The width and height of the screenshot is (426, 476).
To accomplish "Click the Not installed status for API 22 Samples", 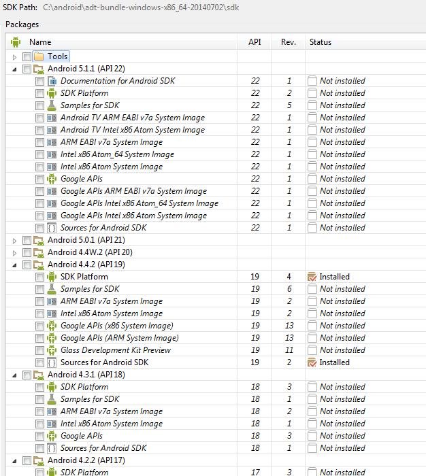I will click(342, 105).
